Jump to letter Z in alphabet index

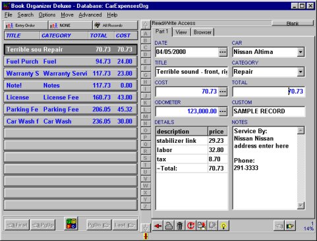pyautogui.click(x=146, y=207)
